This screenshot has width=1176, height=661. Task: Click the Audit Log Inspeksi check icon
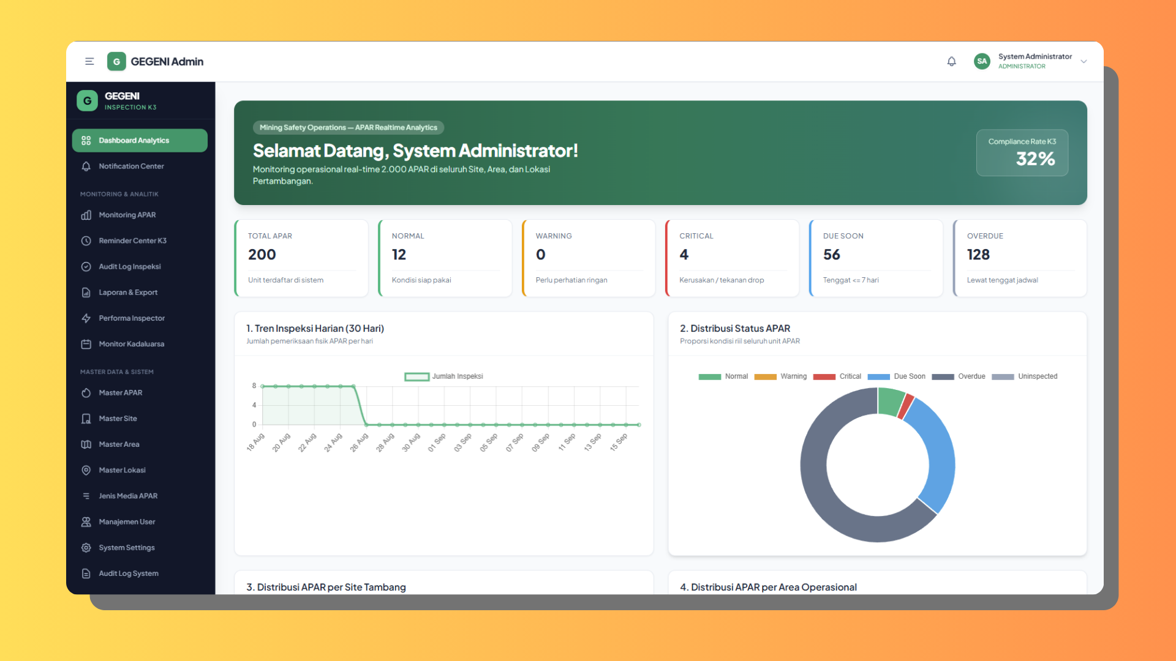tap(86, 267)
